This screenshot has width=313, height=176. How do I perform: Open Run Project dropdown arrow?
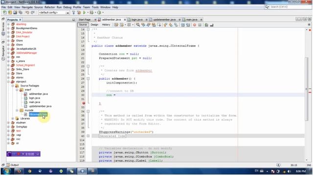click(x=88, y=13)
